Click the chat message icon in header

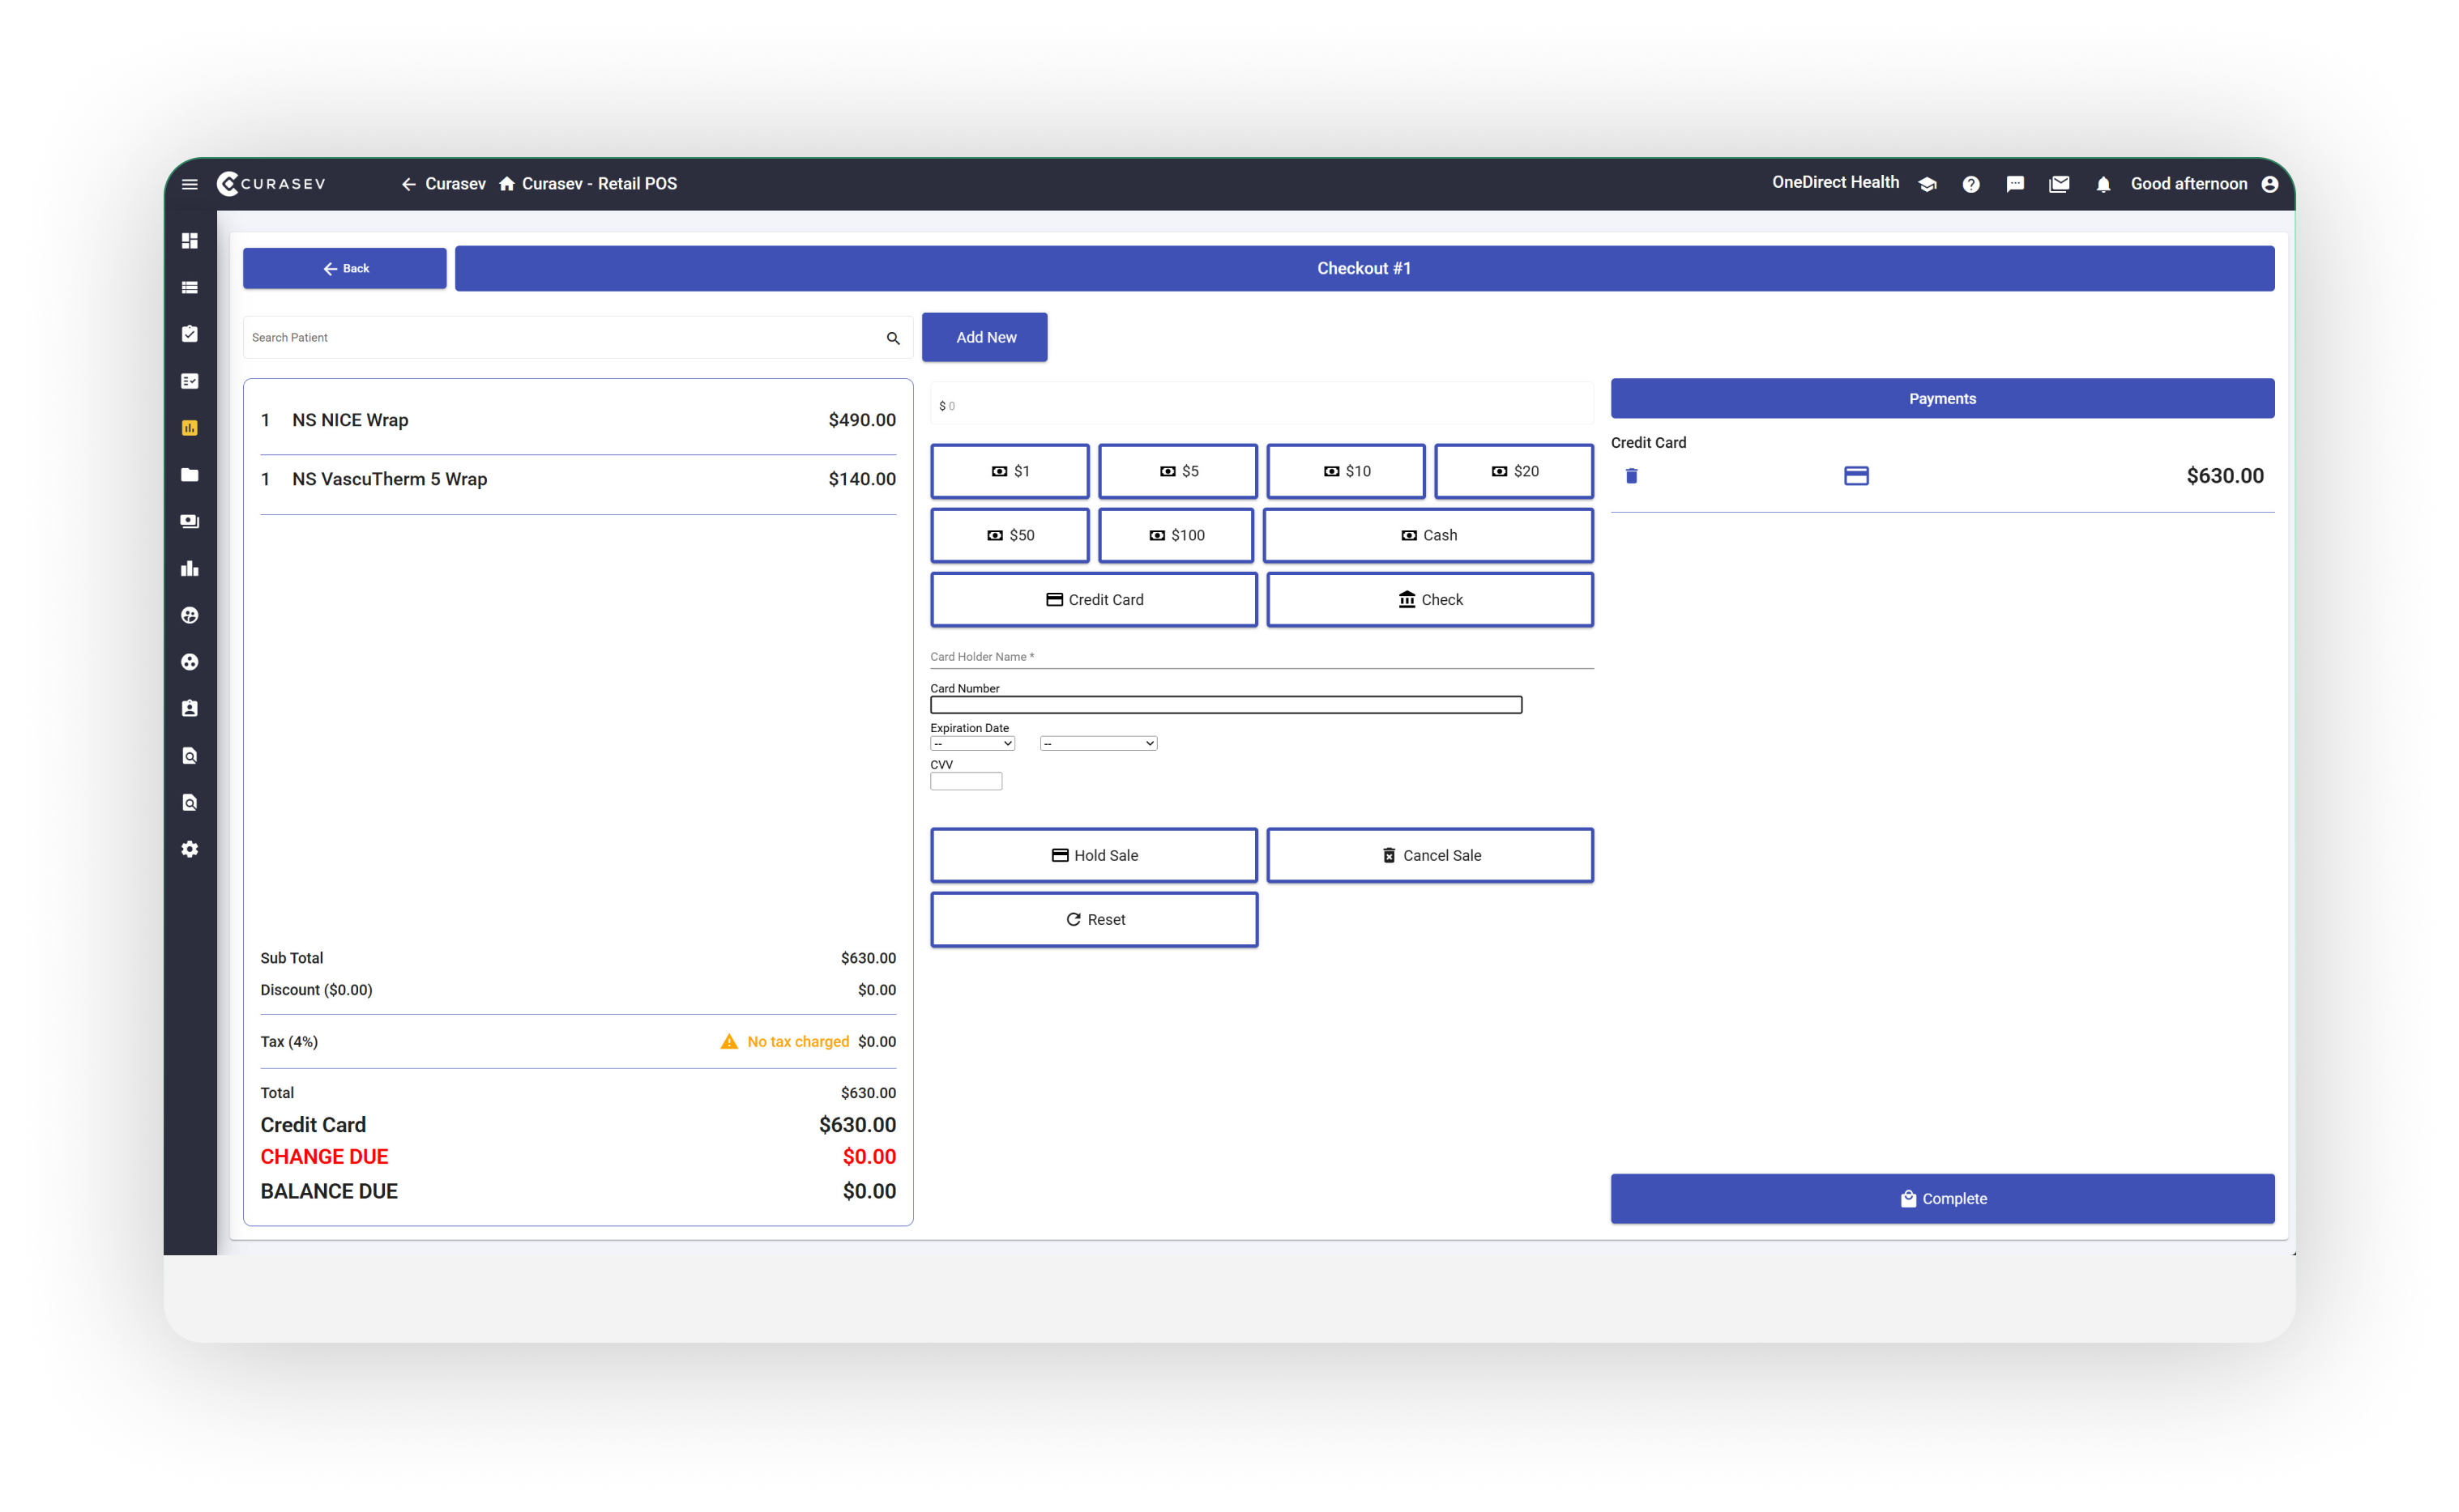[2014, 185]
